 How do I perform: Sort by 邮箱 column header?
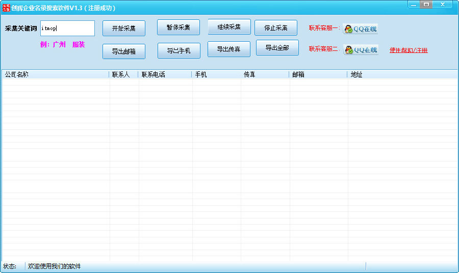point(318,74)
